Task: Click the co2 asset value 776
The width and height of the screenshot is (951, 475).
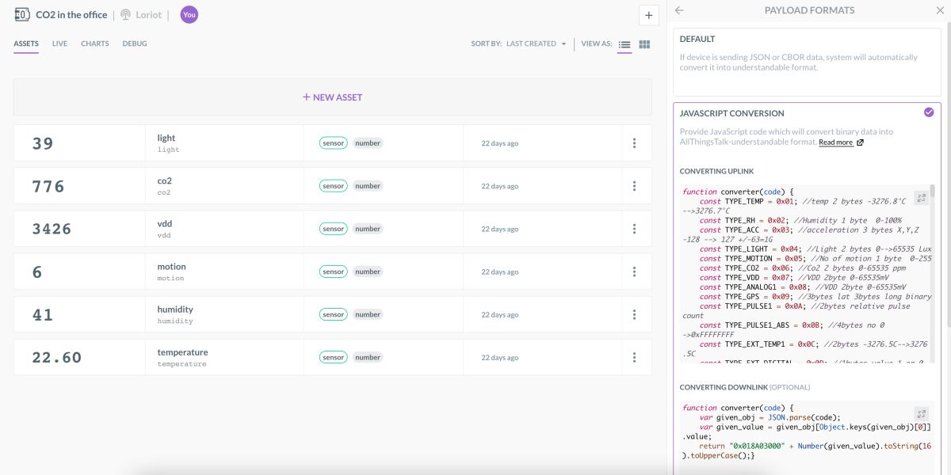Action: pos(48,186)
